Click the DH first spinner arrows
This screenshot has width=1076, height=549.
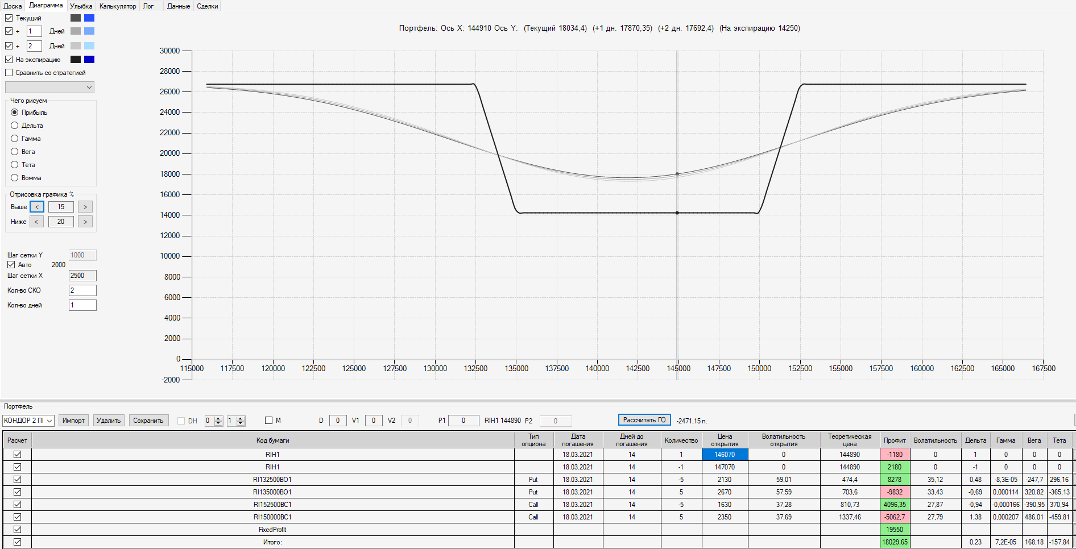tap(218, 421)
